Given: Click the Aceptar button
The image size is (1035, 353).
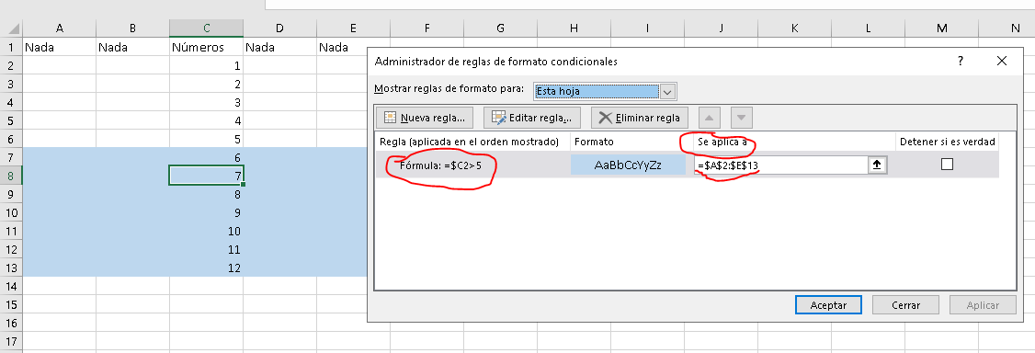Looking at the screenshot, I should pos(828,305).
